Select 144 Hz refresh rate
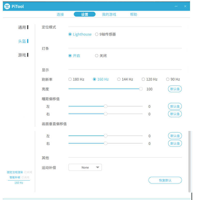197x200 pixels. coord(125,79)
